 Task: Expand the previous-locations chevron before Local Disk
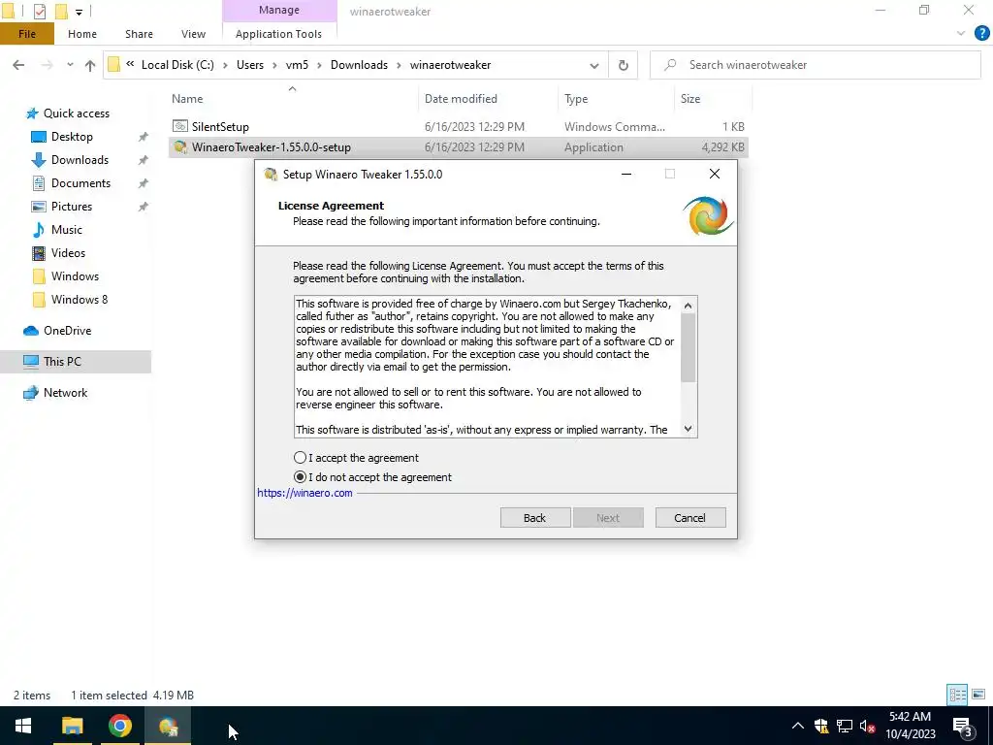point(130,64)
